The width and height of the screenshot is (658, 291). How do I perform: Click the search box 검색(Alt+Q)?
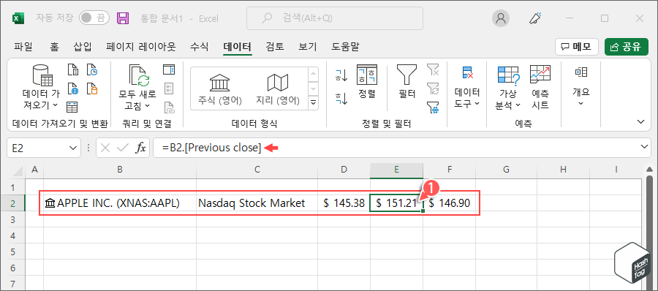pyautogui.click(x=334, y=18)
